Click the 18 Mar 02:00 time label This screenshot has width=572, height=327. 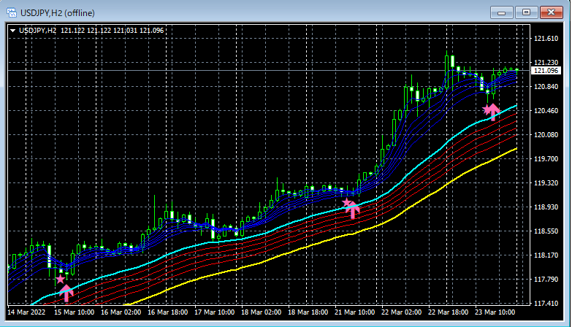coord(262,312)
